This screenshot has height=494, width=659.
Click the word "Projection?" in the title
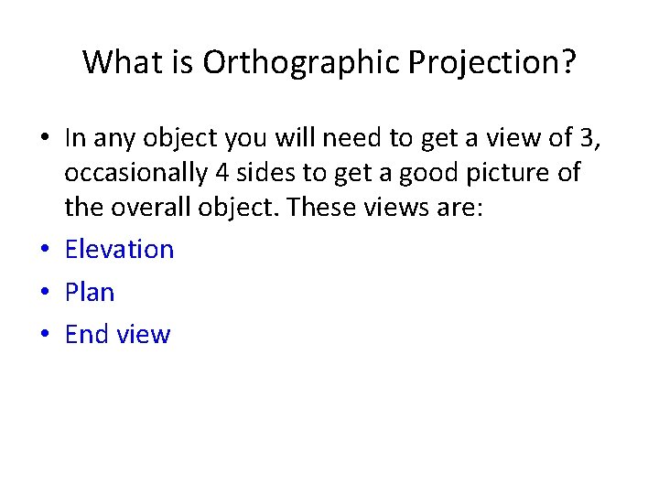click(x=492, y=62)
